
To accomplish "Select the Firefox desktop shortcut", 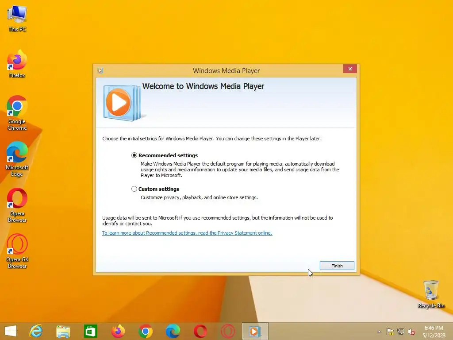I will pos(17,64).
